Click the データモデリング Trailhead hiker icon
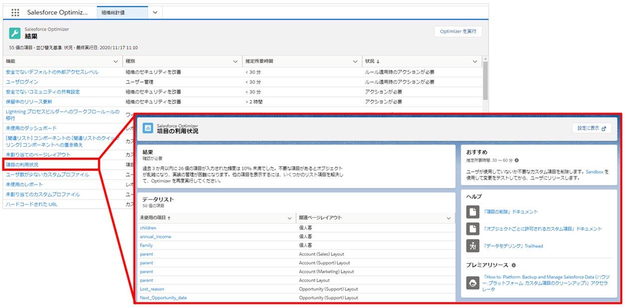626x307 pixels. tap(472, 246)
